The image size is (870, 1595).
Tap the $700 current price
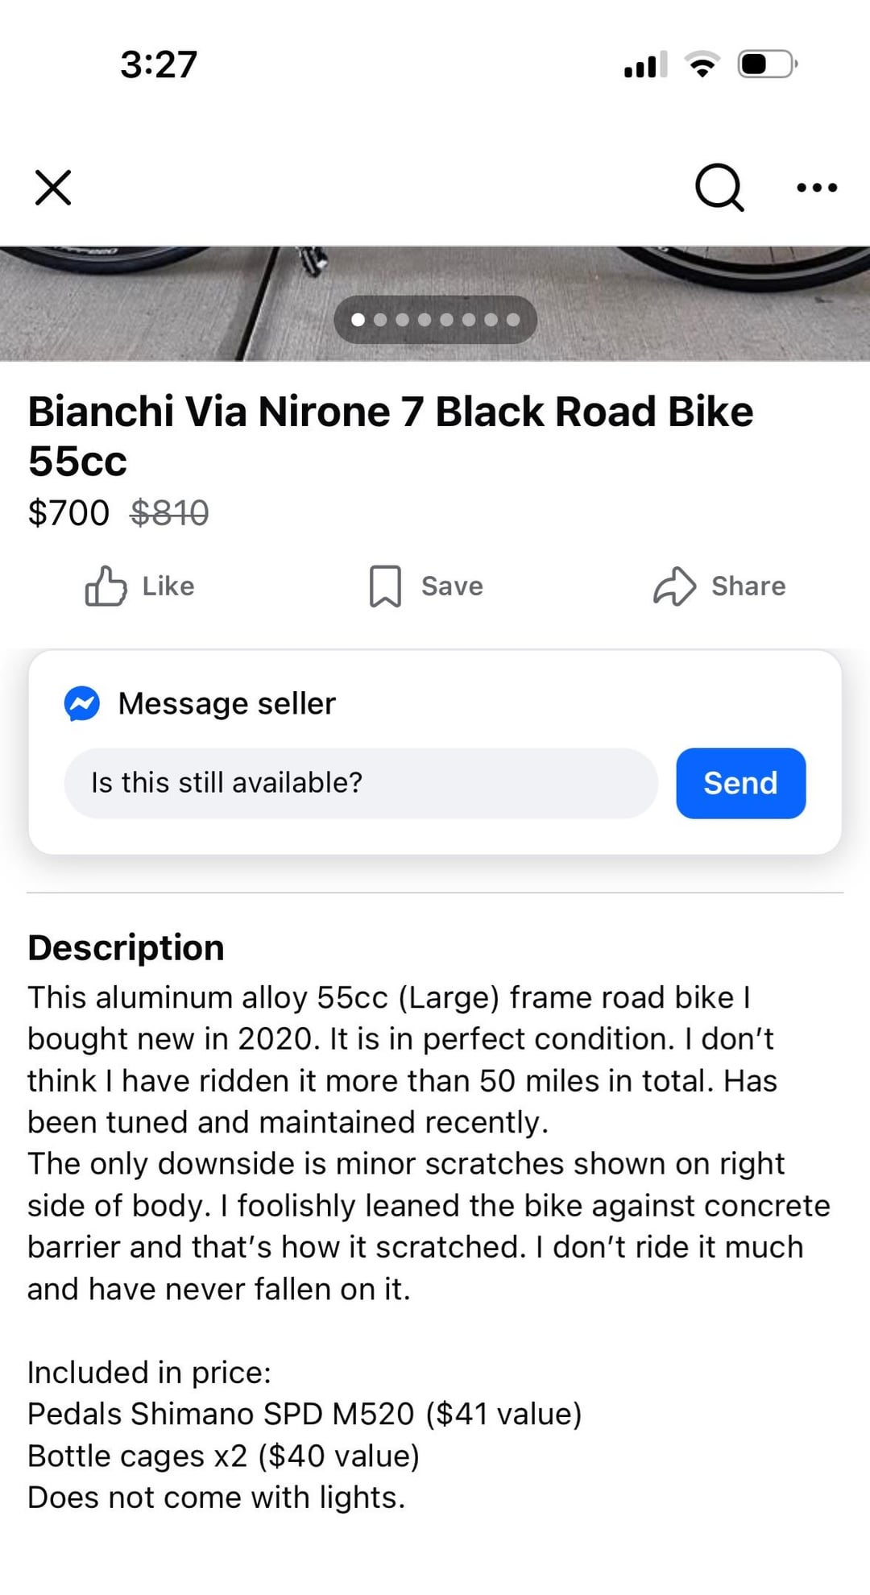(68, 513)
